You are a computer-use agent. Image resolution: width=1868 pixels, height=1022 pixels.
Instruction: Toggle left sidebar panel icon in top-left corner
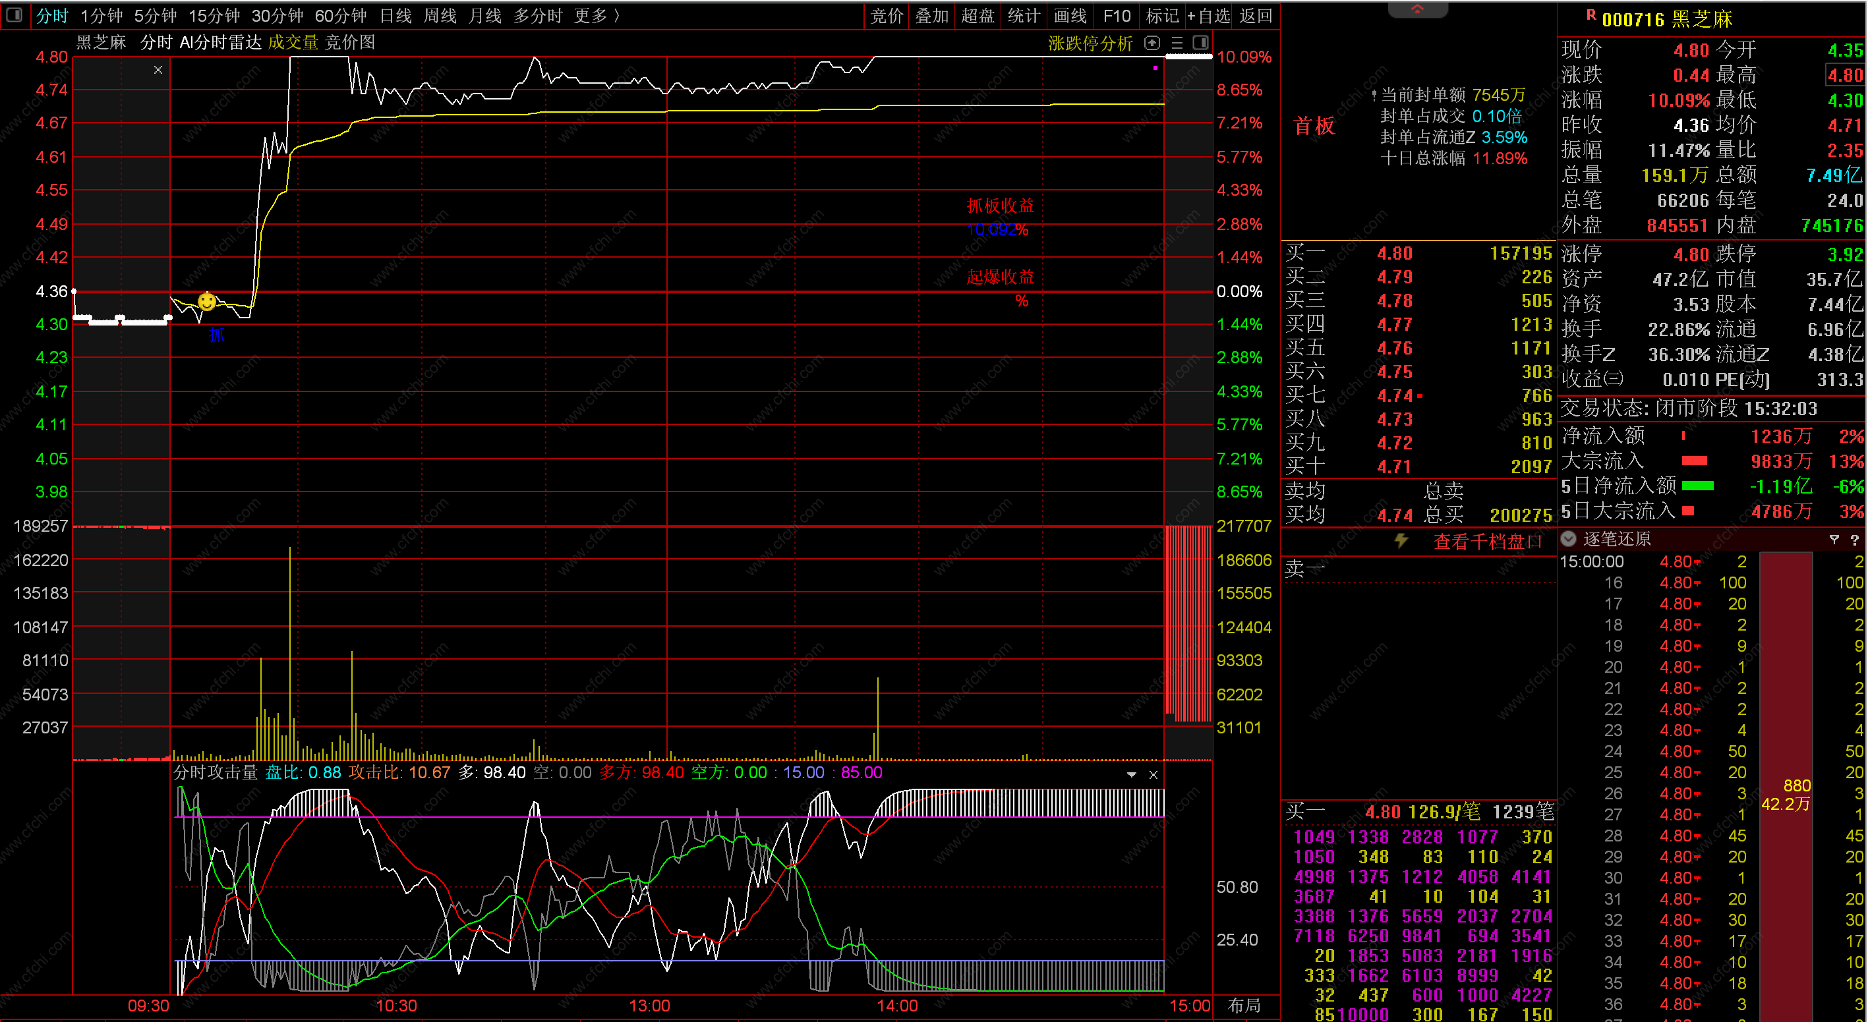coord(14,15)
